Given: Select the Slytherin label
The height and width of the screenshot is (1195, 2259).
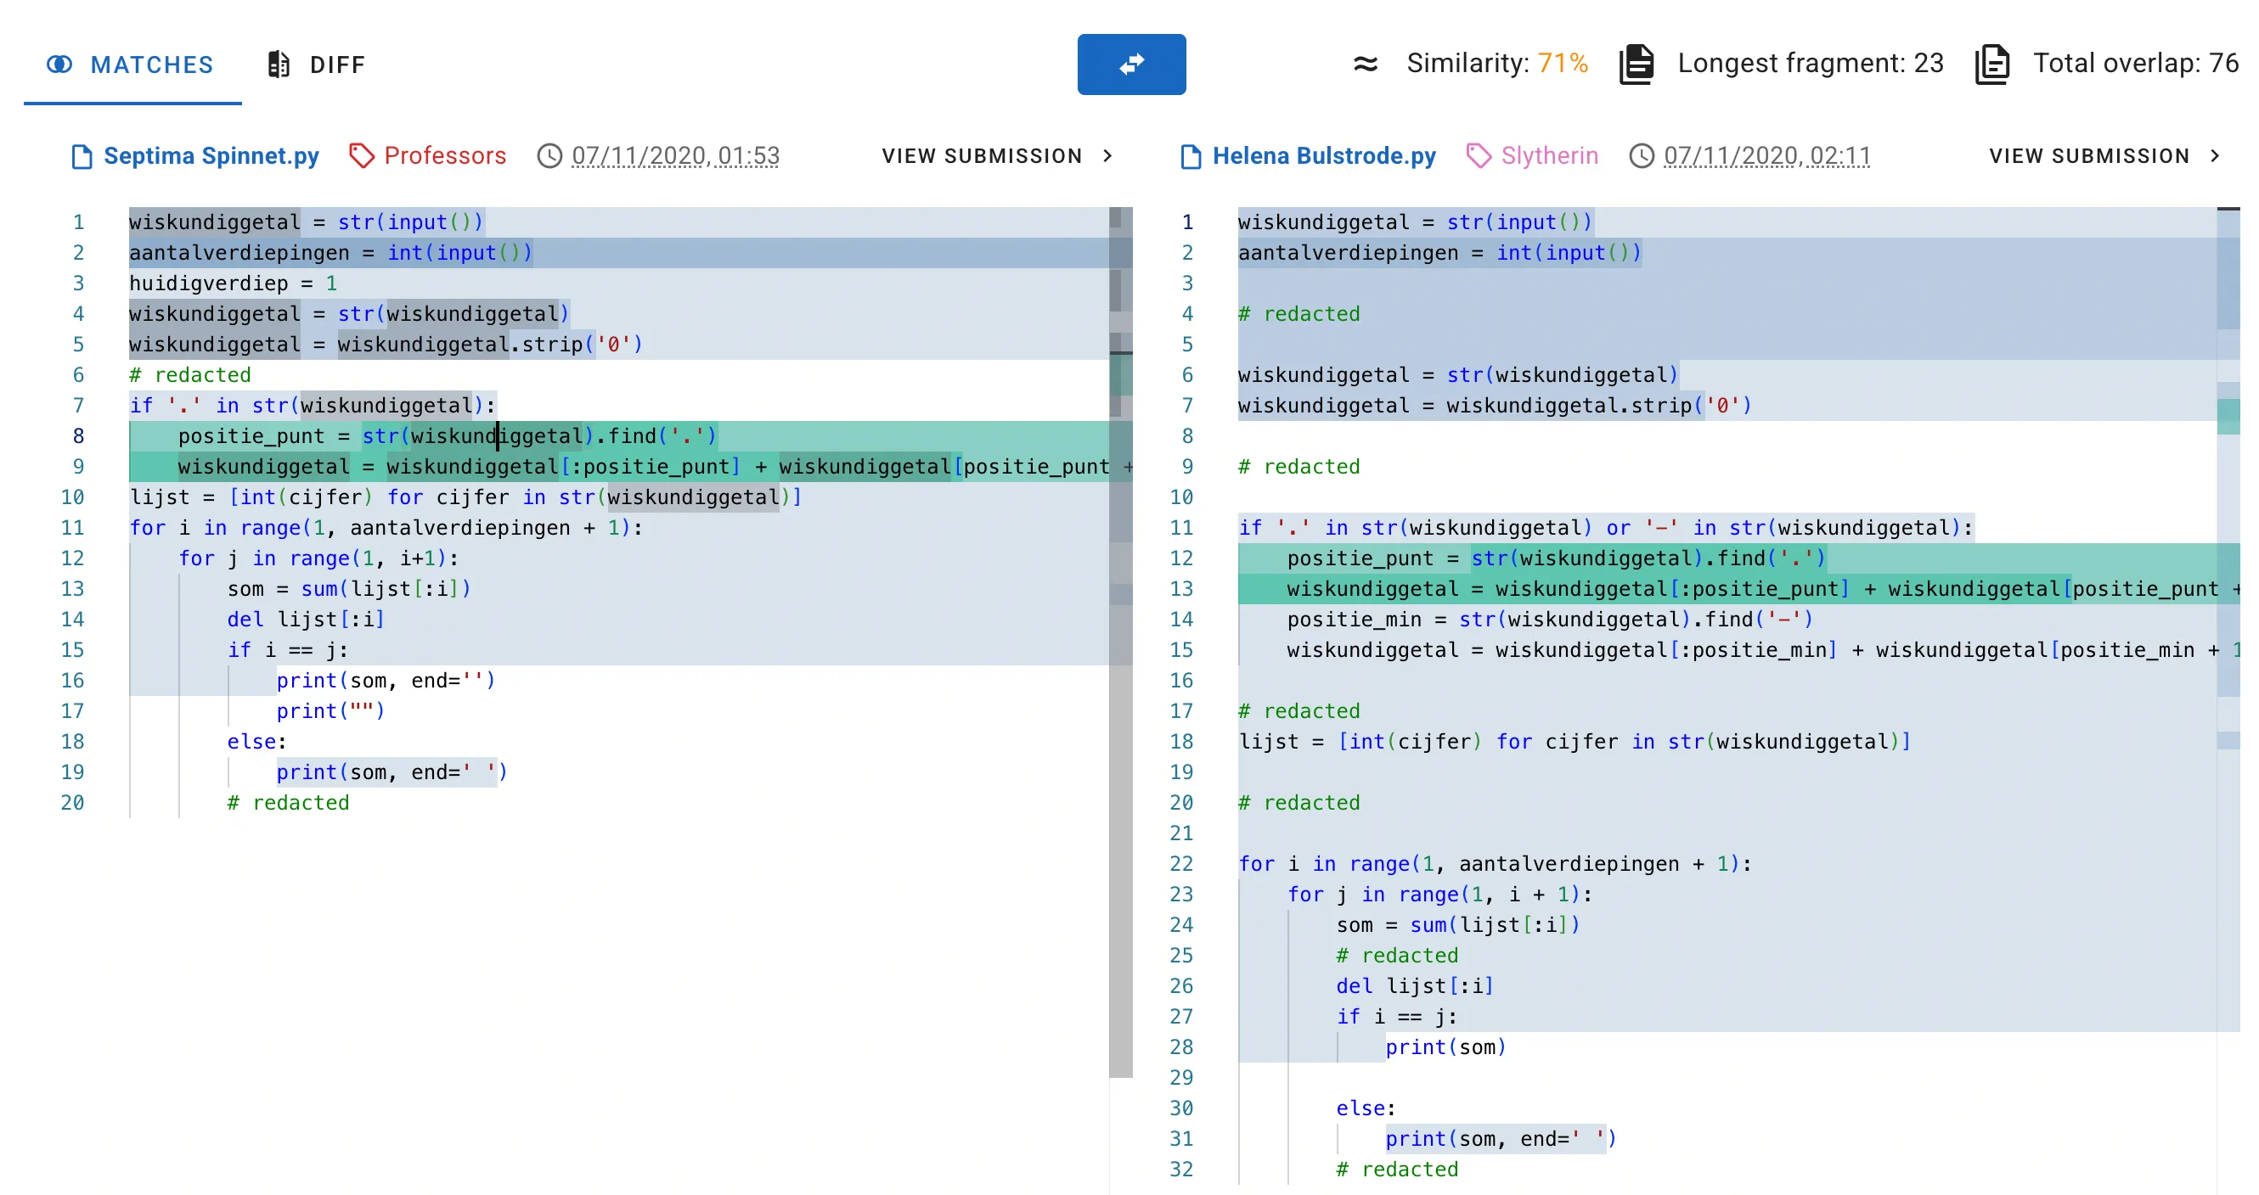Looking at the screenshot, I should pos(1550,156).
